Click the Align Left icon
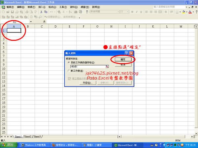Viewport: 198px width, 148px height. click(x=147, y=12)
